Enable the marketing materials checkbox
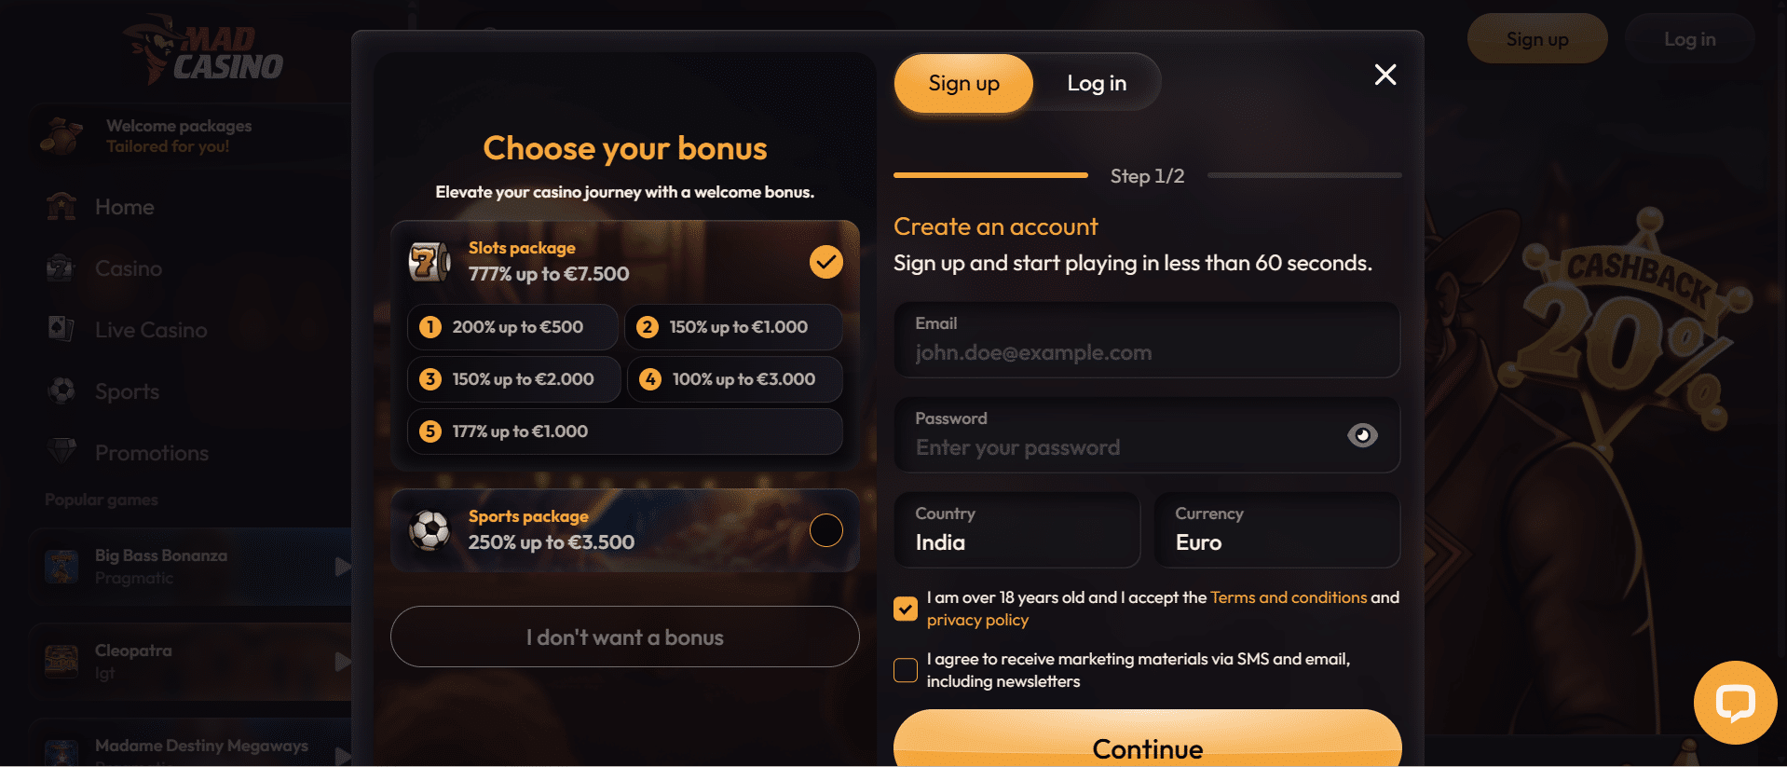 (x=906, y=670)
